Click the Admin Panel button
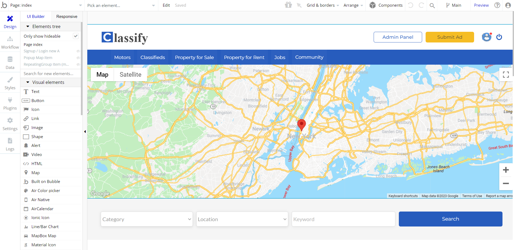 [398, 37]
